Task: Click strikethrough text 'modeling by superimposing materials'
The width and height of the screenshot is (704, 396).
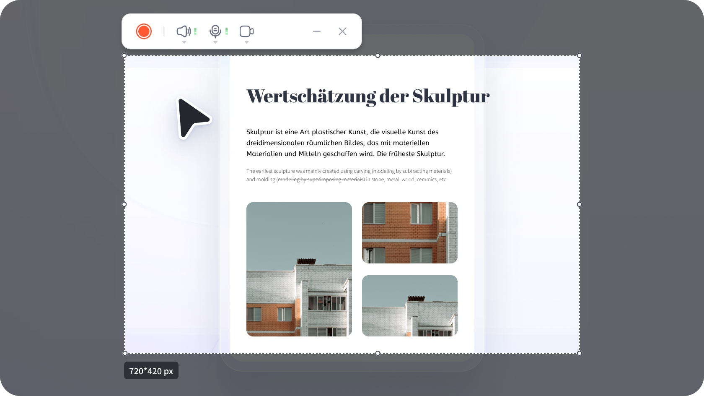Action: point(321,180)
